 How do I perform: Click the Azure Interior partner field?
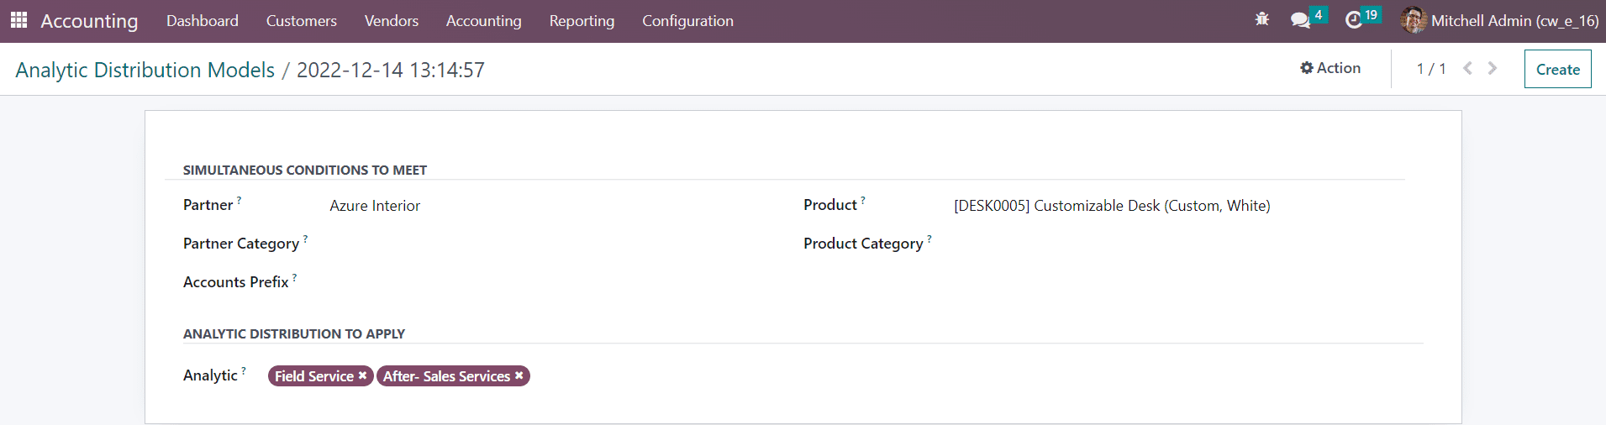(375, 206)
